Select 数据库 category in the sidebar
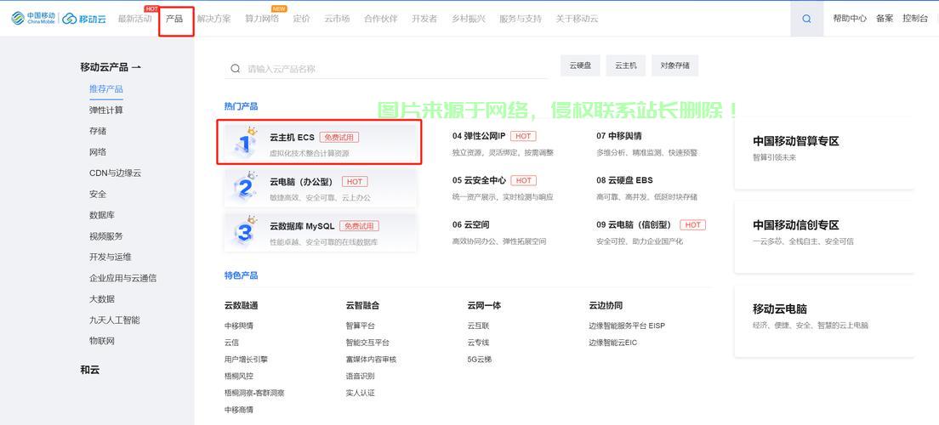This screenshot has height=425, width=939. [x=102, y=215]
